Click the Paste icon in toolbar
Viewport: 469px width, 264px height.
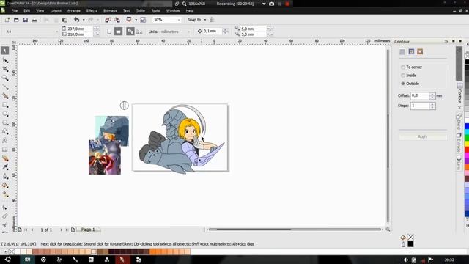64,20
